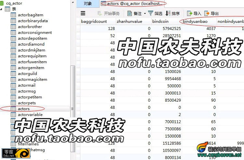Select the actorpetitem table
The height and width of the screenshot is (160, 244).
[30, 97]
